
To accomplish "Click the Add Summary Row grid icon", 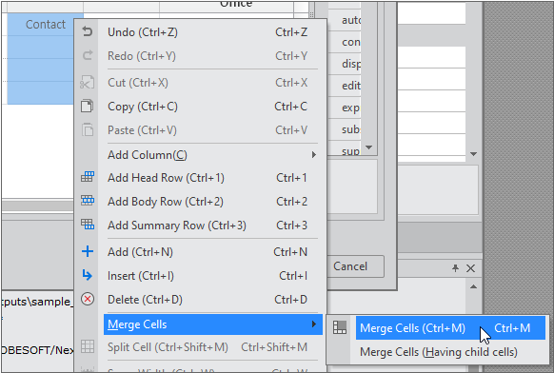I will click(x=88, y=225).
